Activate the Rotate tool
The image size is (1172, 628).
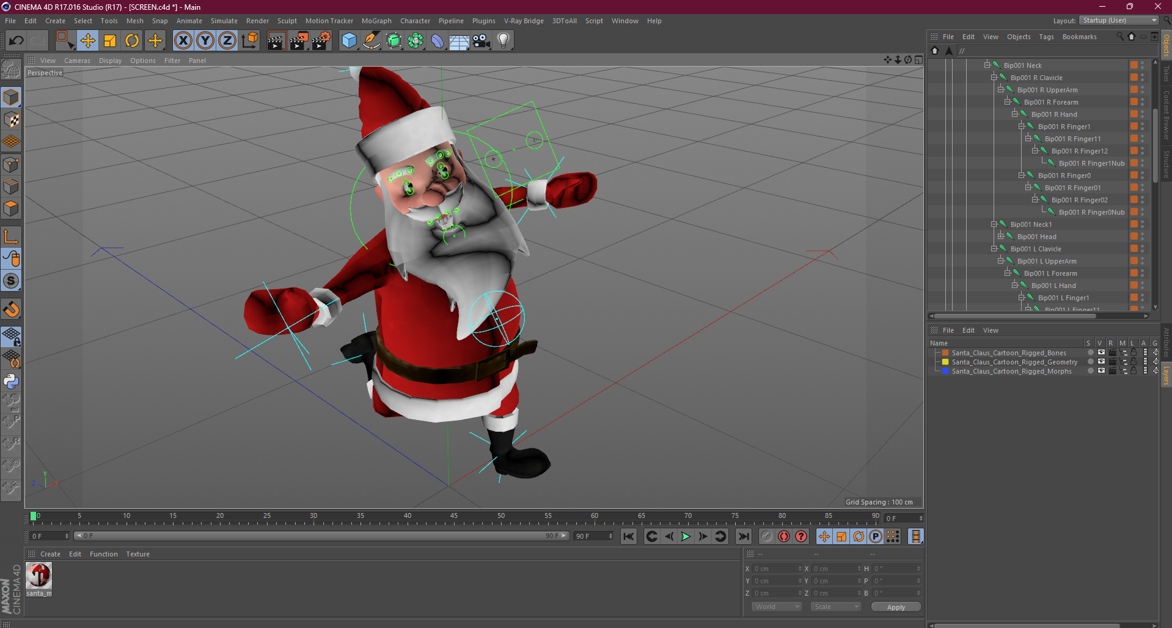[132, 41]
